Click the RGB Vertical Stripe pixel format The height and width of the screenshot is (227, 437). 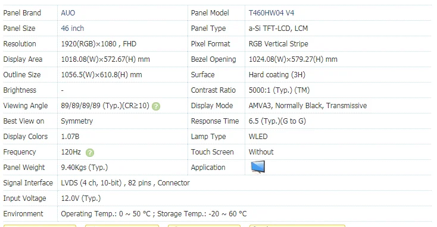click(279, 43)
